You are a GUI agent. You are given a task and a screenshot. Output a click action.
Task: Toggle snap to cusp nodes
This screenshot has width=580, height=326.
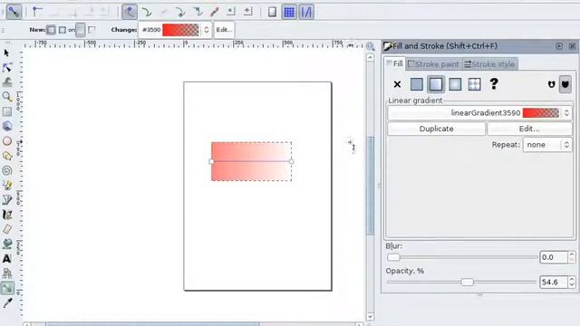tap(180, 12)
